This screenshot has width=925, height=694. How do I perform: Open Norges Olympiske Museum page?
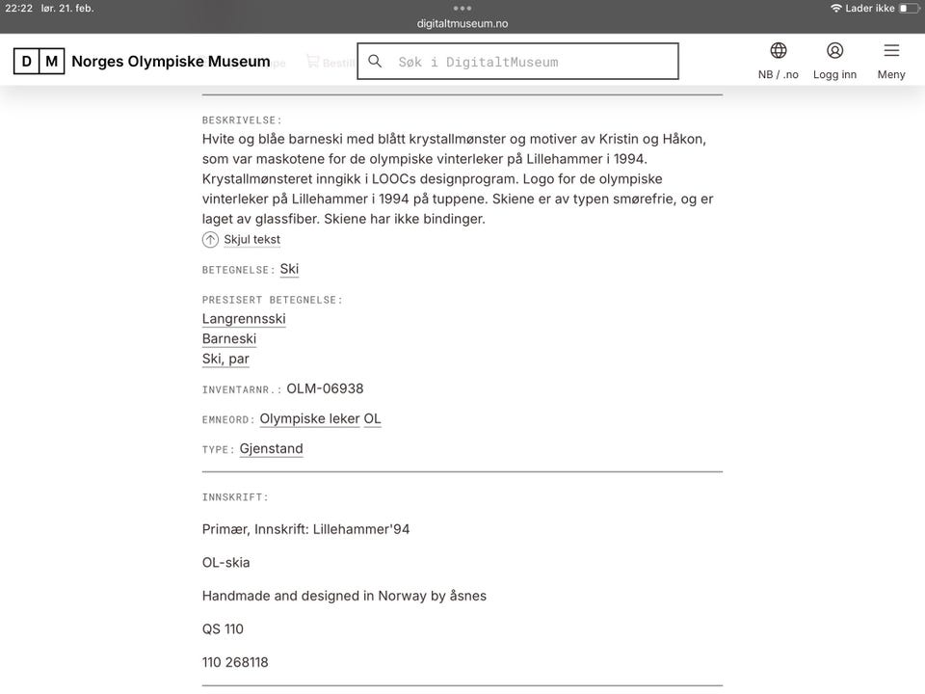point(171,62)
